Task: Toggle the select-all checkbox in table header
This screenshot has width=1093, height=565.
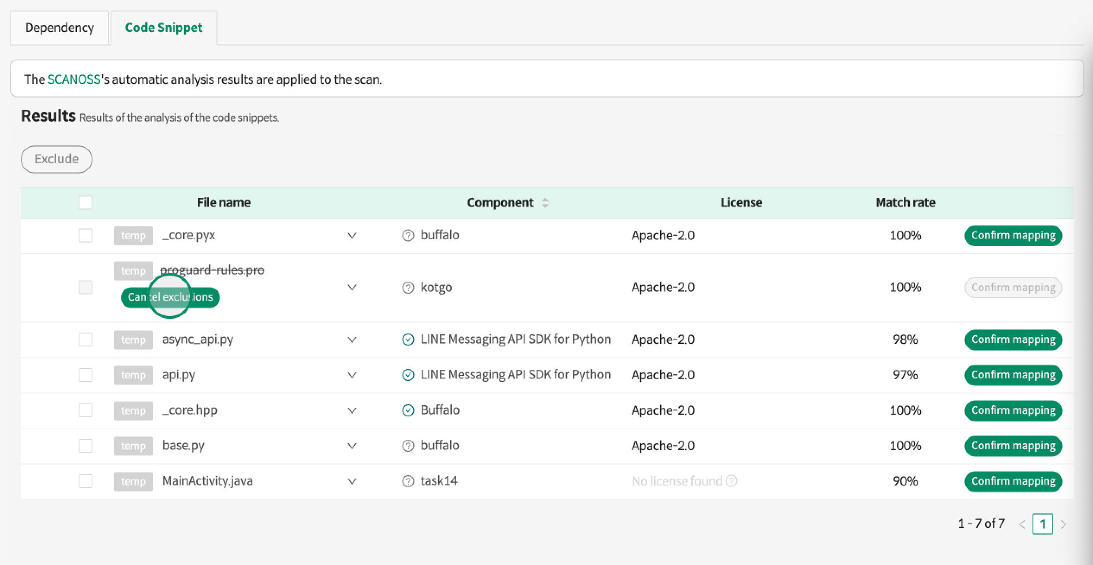Action: coord(86,203)
